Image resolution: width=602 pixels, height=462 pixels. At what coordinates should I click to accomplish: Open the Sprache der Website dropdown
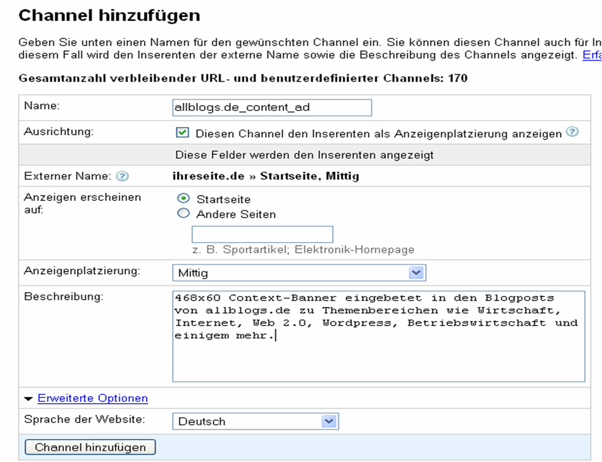coord(256,421)
